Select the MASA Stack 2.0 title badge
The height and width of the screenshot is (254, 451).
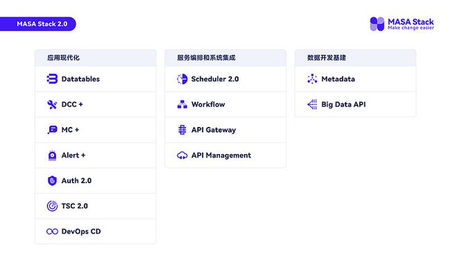[38, 24]
